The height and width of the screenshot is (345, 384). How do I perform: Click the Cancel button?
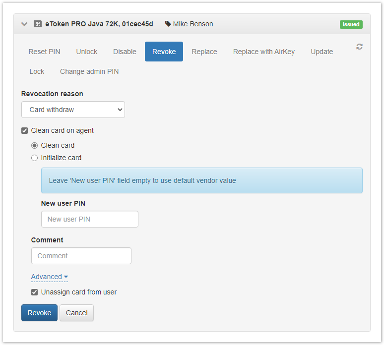(76, 313)
